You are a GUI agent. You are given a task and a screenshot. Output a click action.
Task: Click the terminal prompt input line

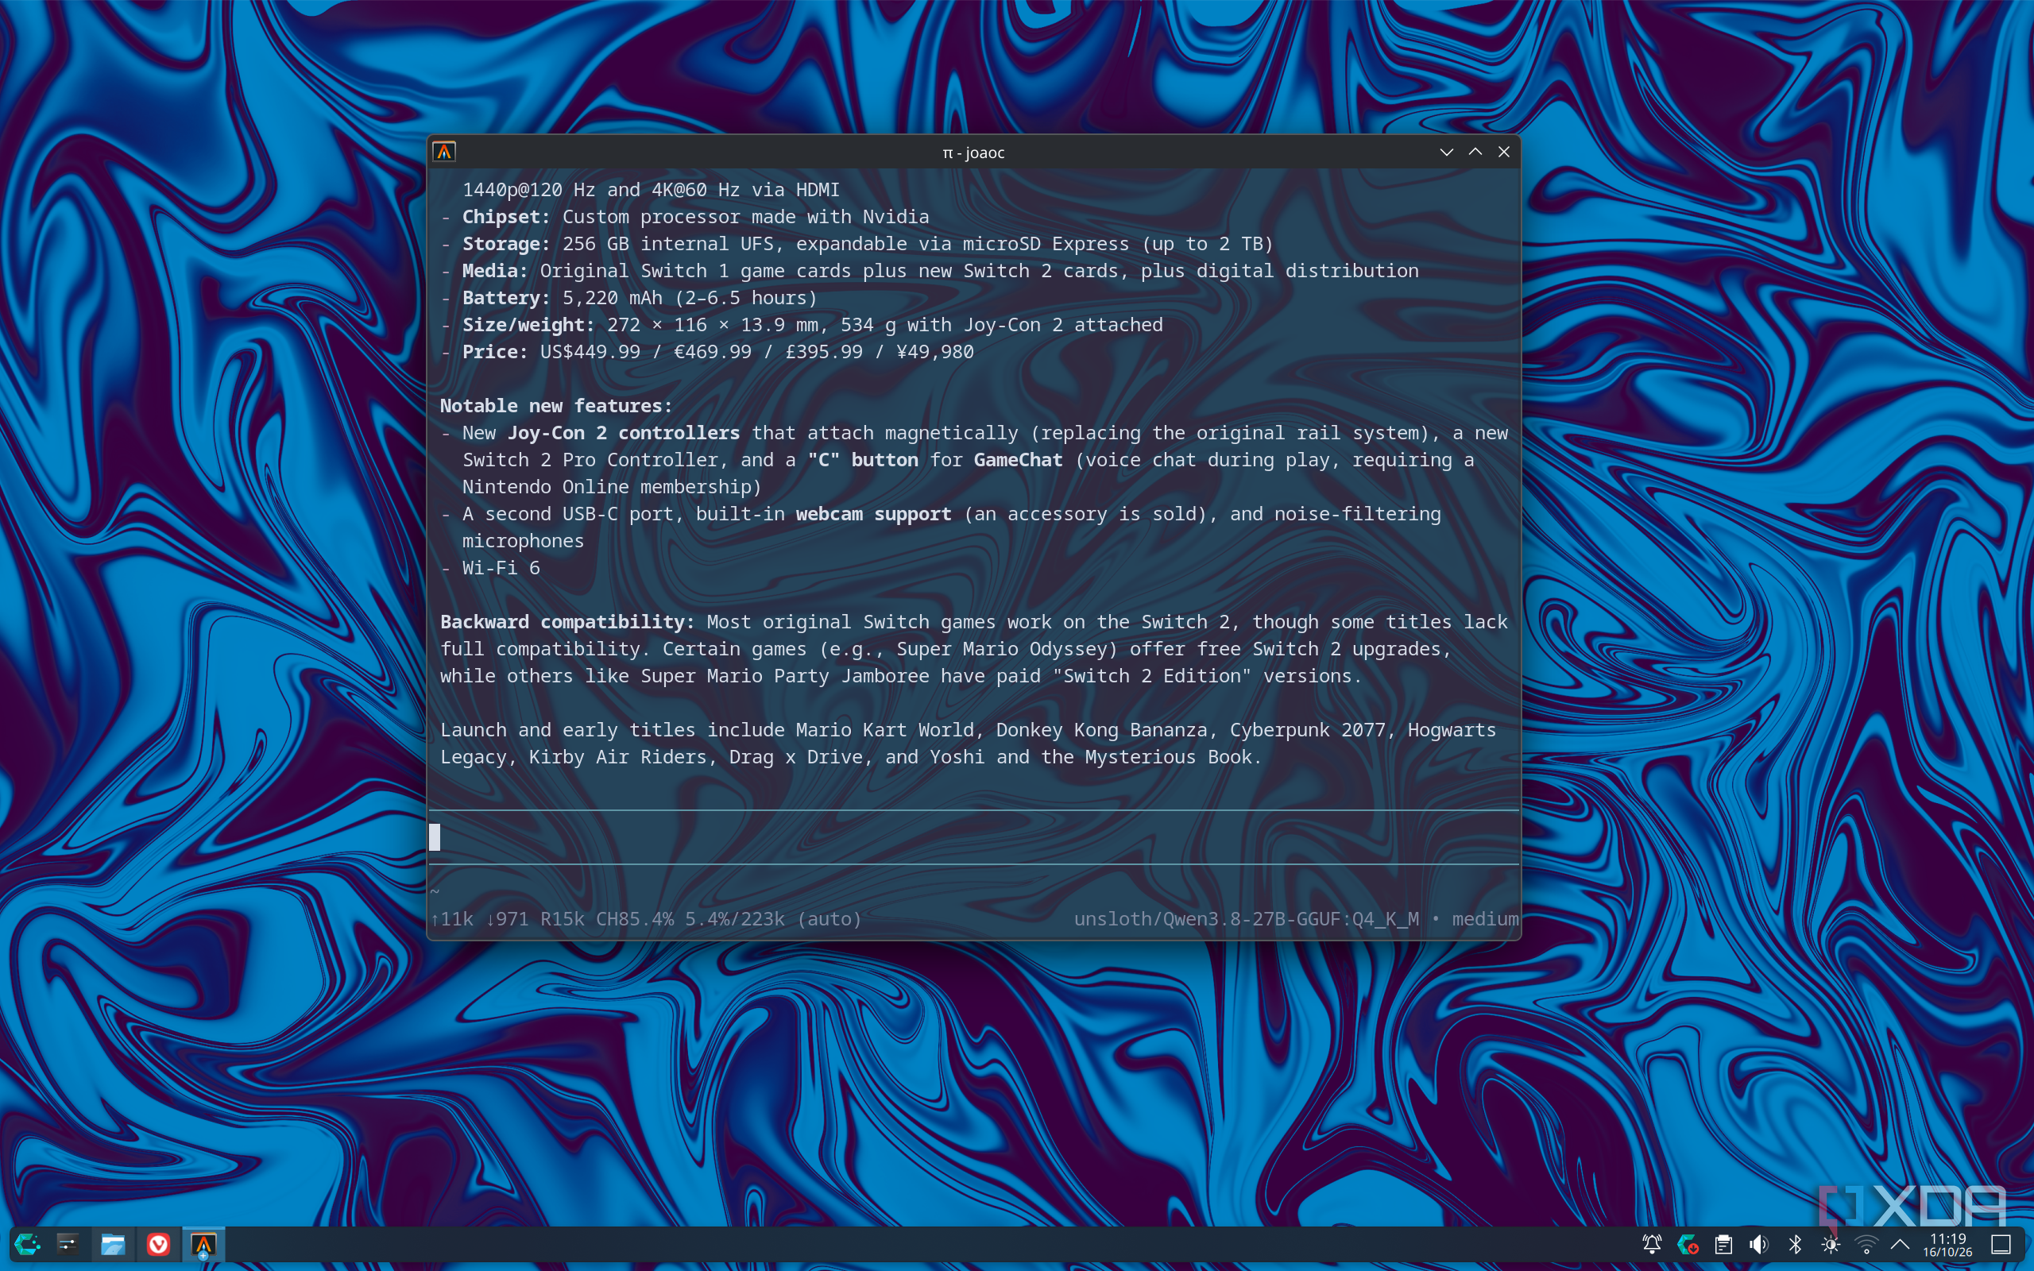tap(974, 837)
